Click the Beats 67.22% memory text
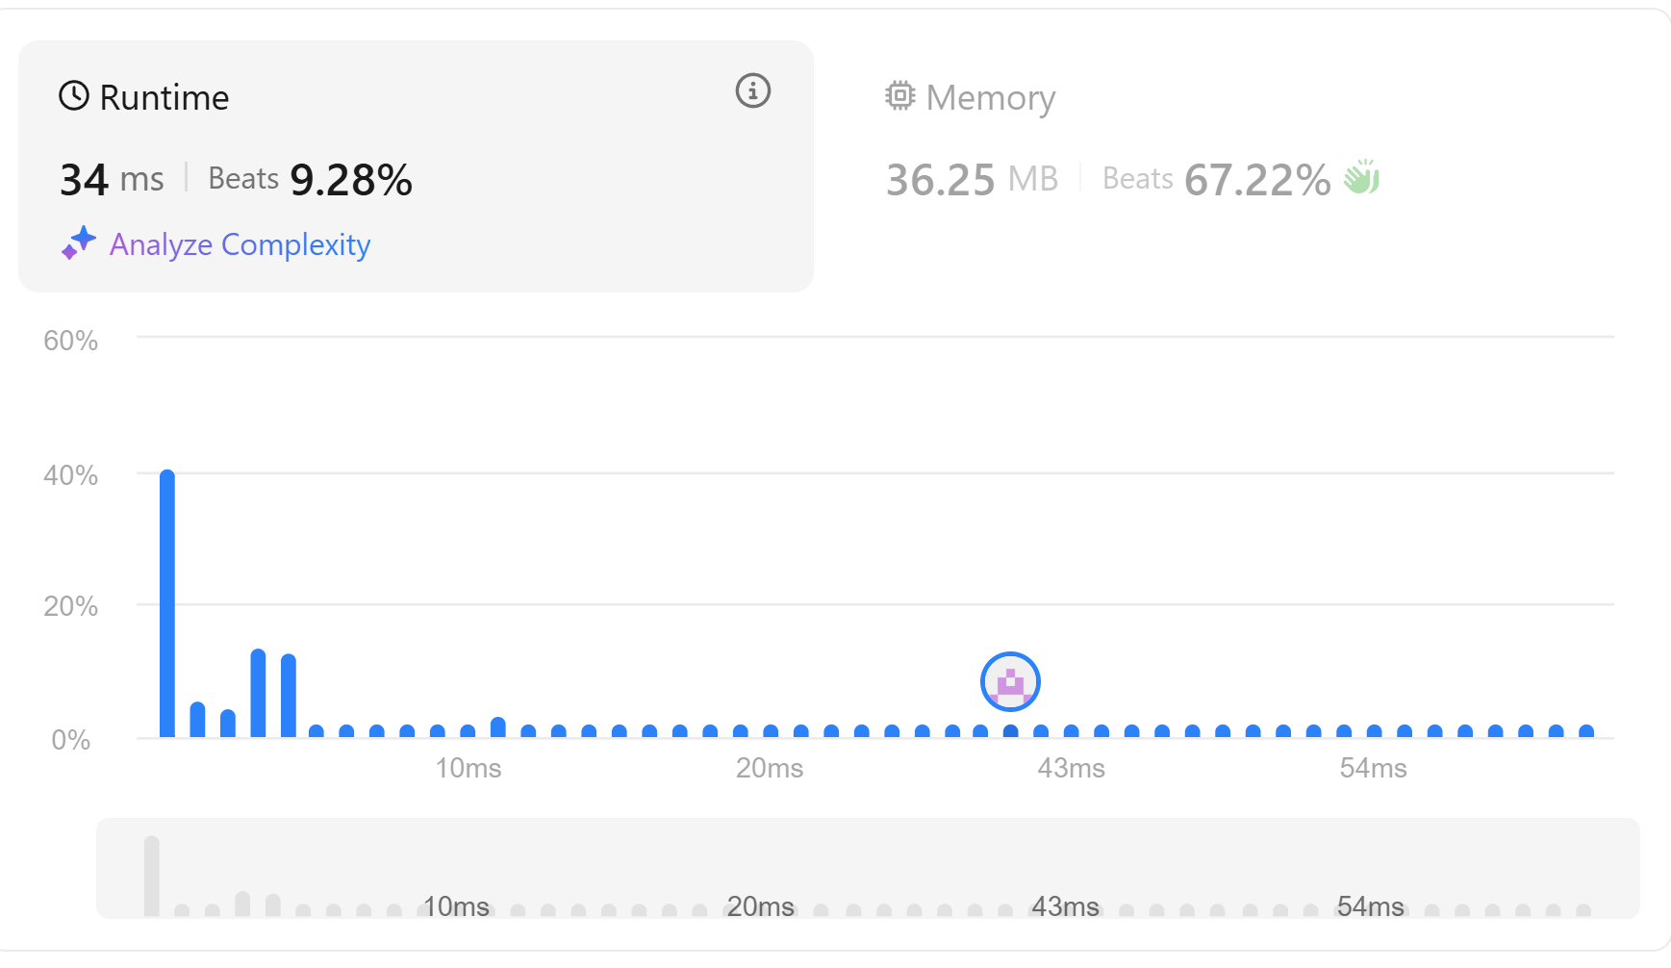1671x968 pixels. click(x=1216, y=180)
